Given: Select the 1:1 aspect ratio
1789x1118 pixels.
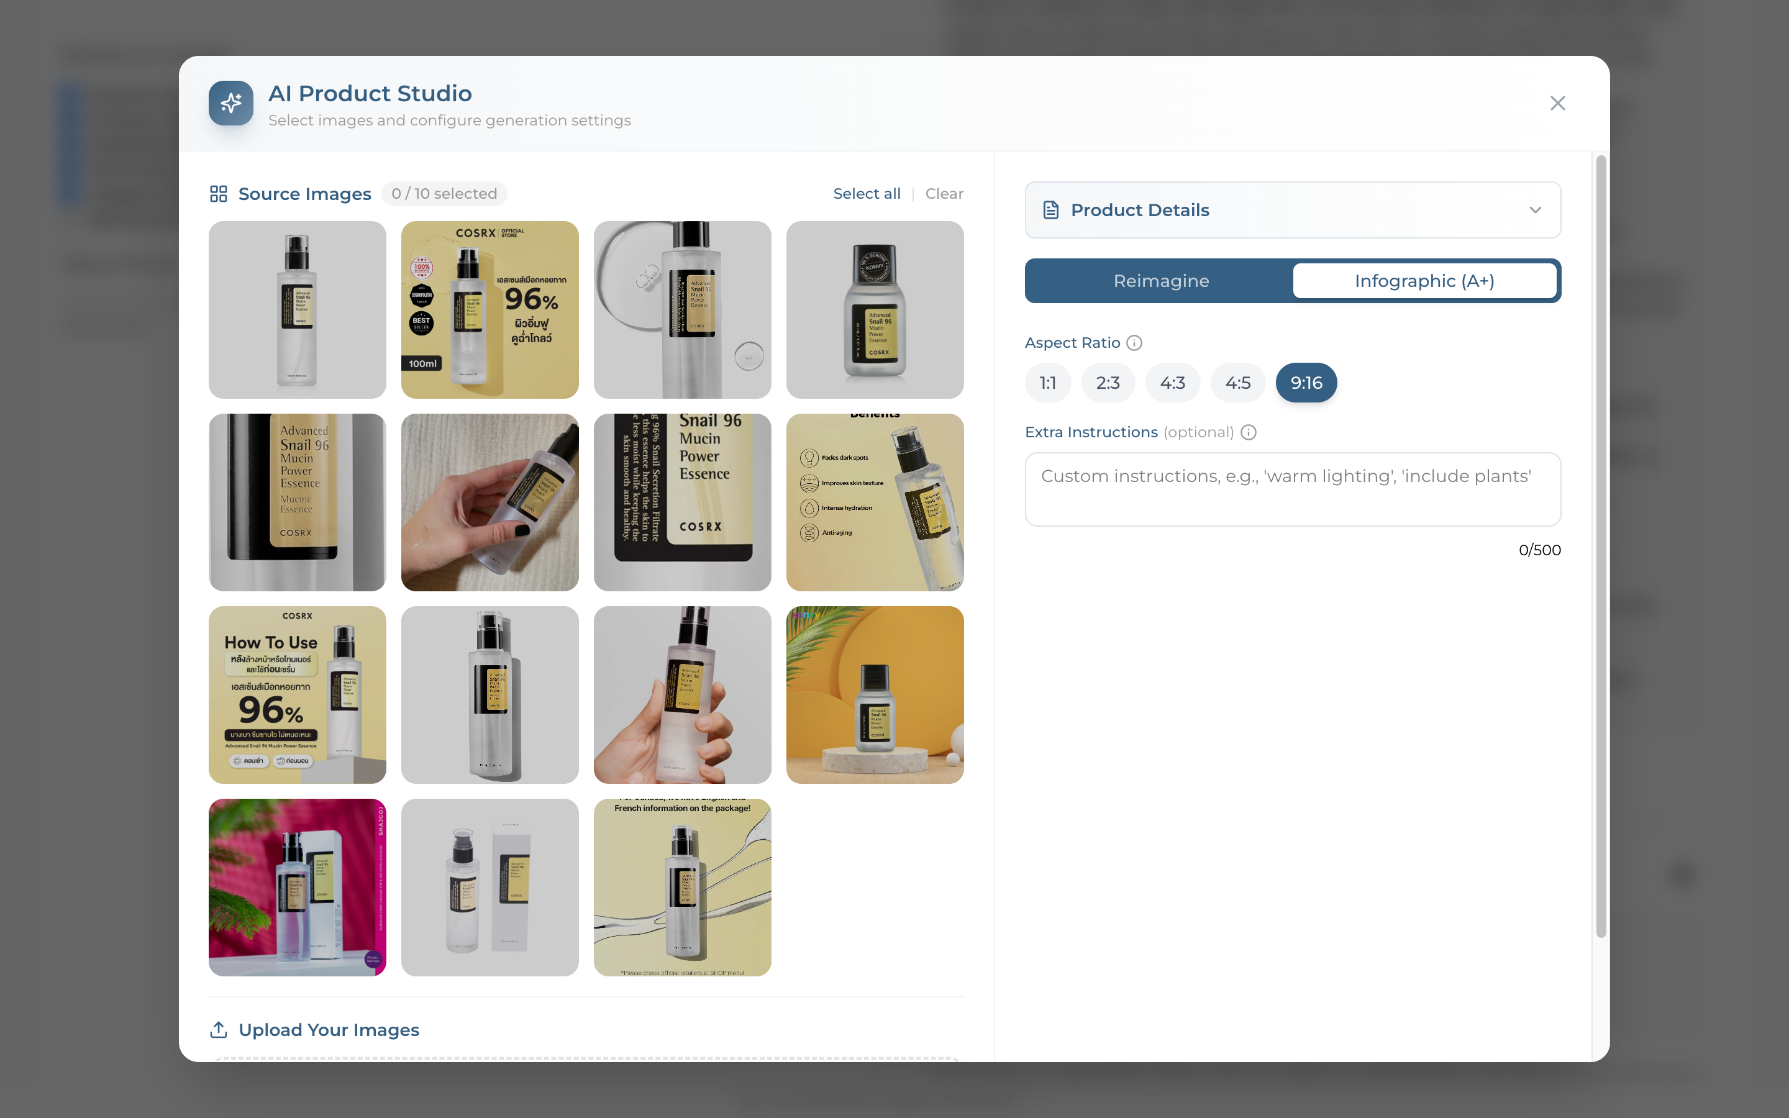Looking at the screenshot, I should pyautogui.click(x=1047, y=383).
